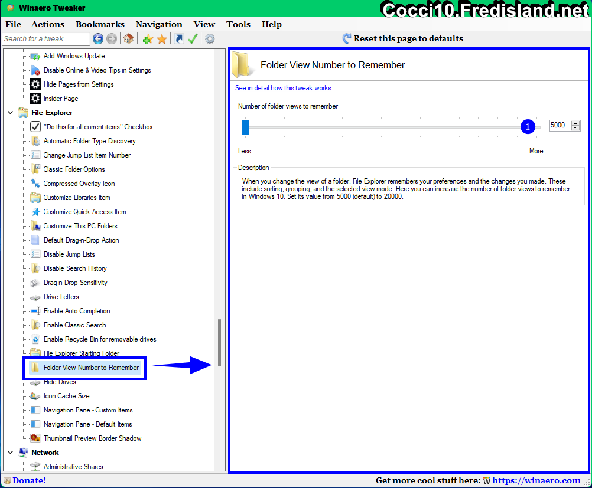This screenshot has width=592, height=488.
Task: Select Drag-n-Drop Sensitivity tree item
Action: tap(76, 283)
